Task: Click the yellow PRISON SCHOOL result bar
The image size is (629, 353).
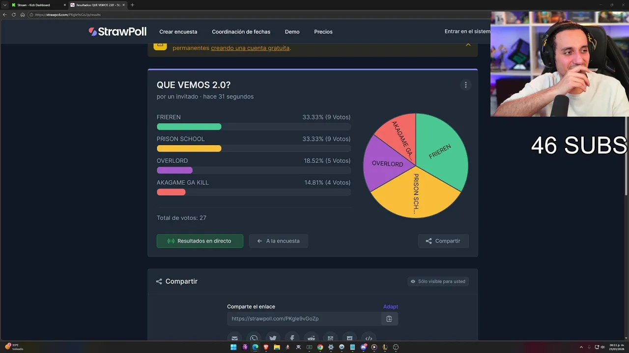Action: (189, 149)
